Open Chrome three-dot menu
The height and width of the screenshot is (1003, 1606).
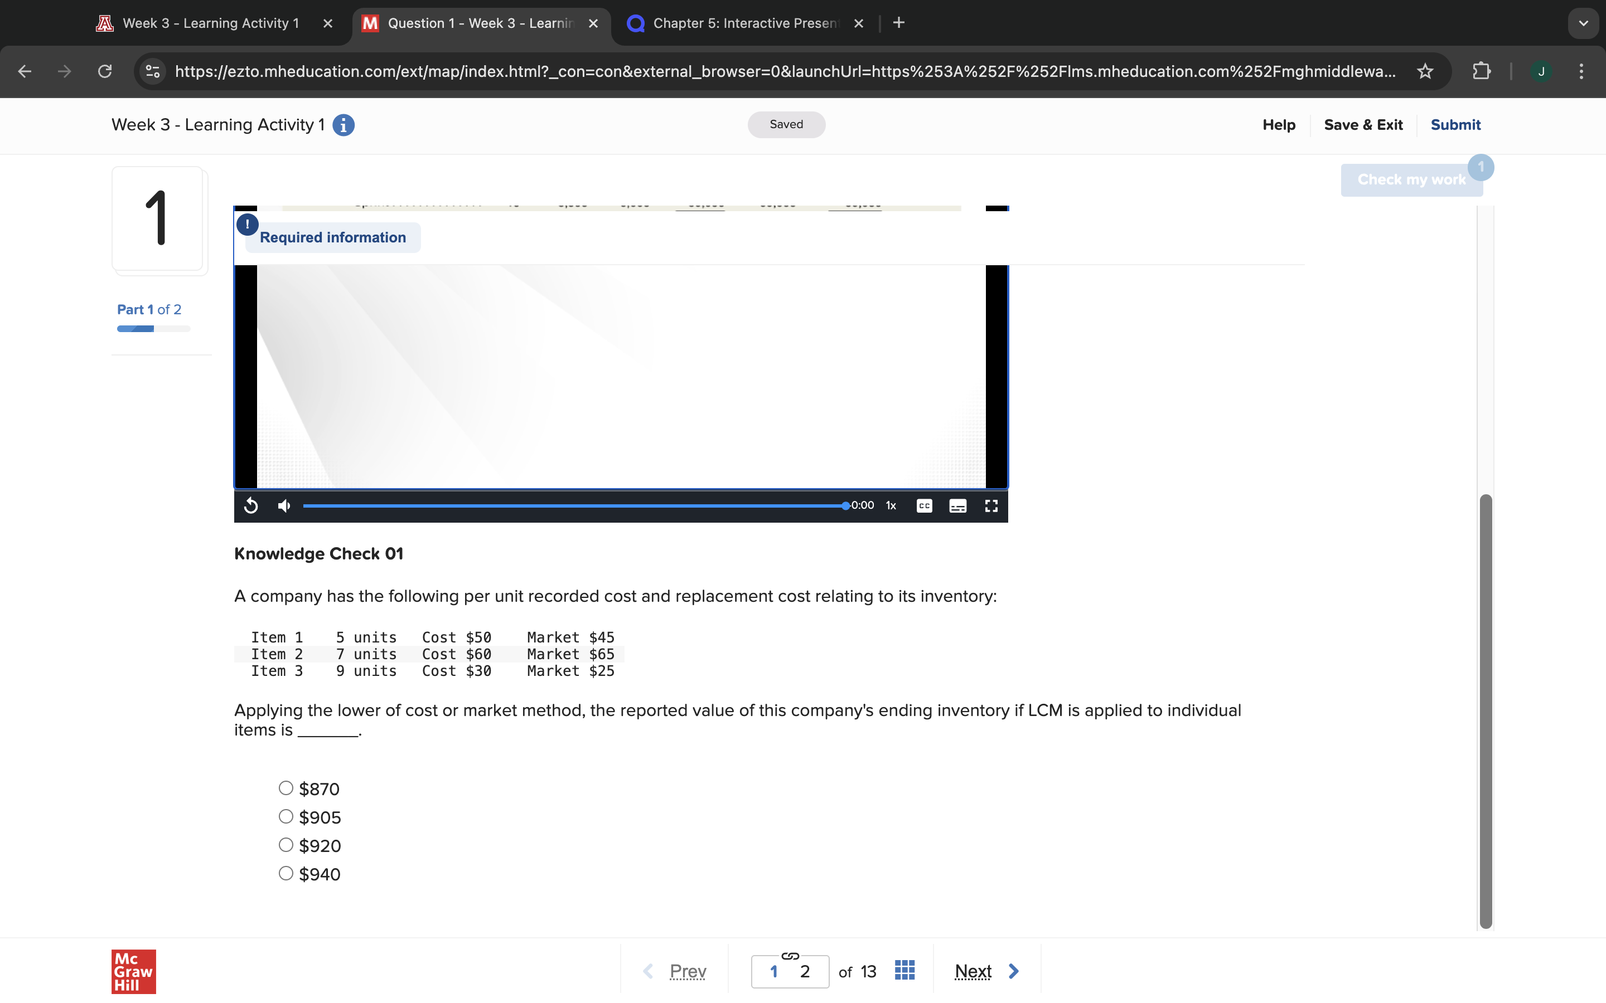(x=1581, y=72)
